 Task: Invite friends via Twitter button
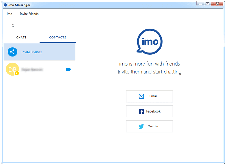coord(149,126)
